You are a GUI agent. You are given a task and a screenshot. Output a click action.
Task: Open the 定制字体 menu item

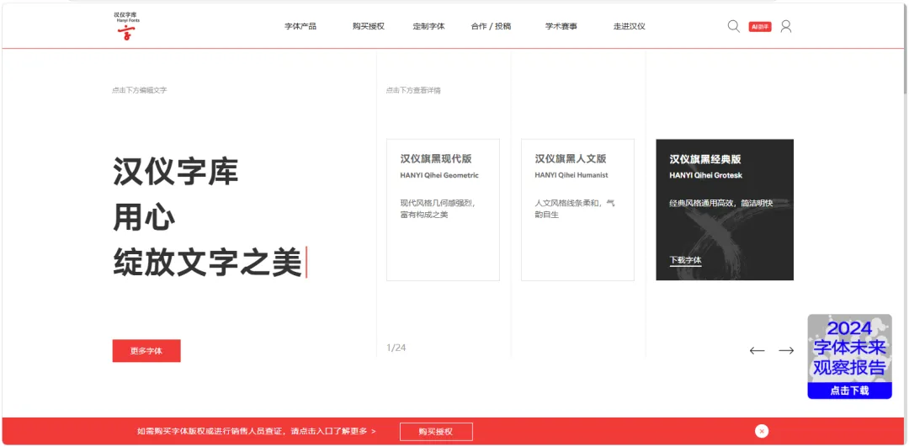click(x=428, y=26)
